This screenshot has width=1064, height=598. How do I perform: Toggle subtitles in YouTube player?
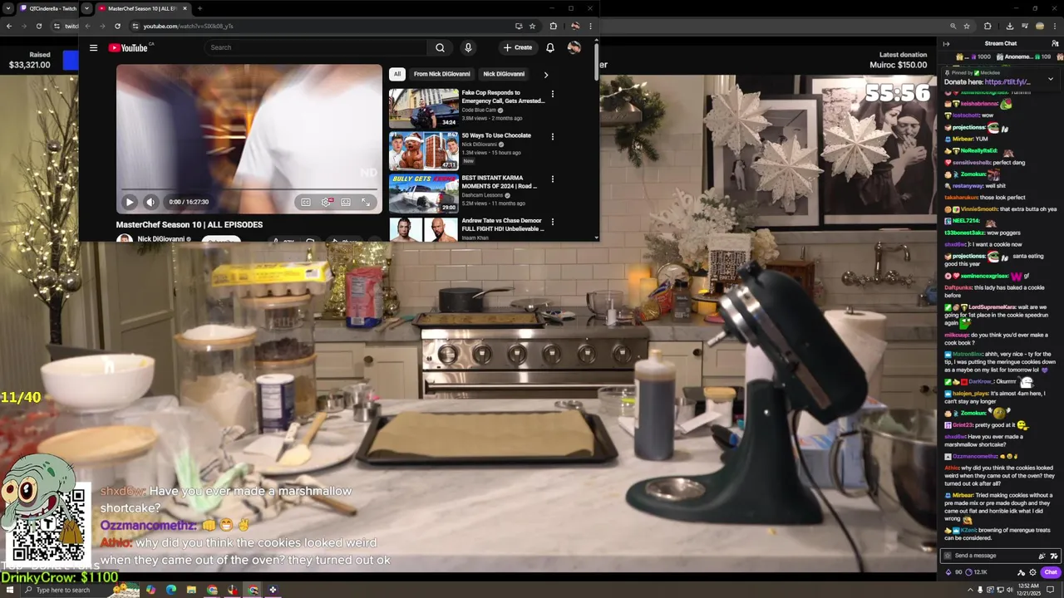coord(306,202)
